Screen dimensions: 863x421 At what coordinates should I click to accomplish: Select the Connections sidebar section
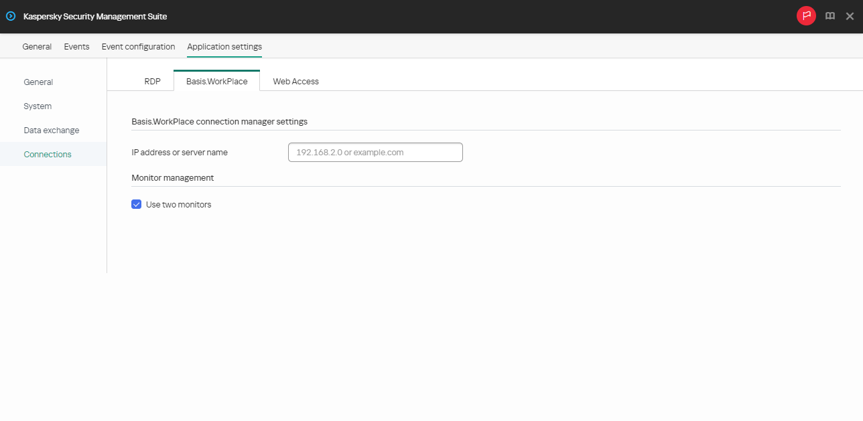(x=47, y=154)
